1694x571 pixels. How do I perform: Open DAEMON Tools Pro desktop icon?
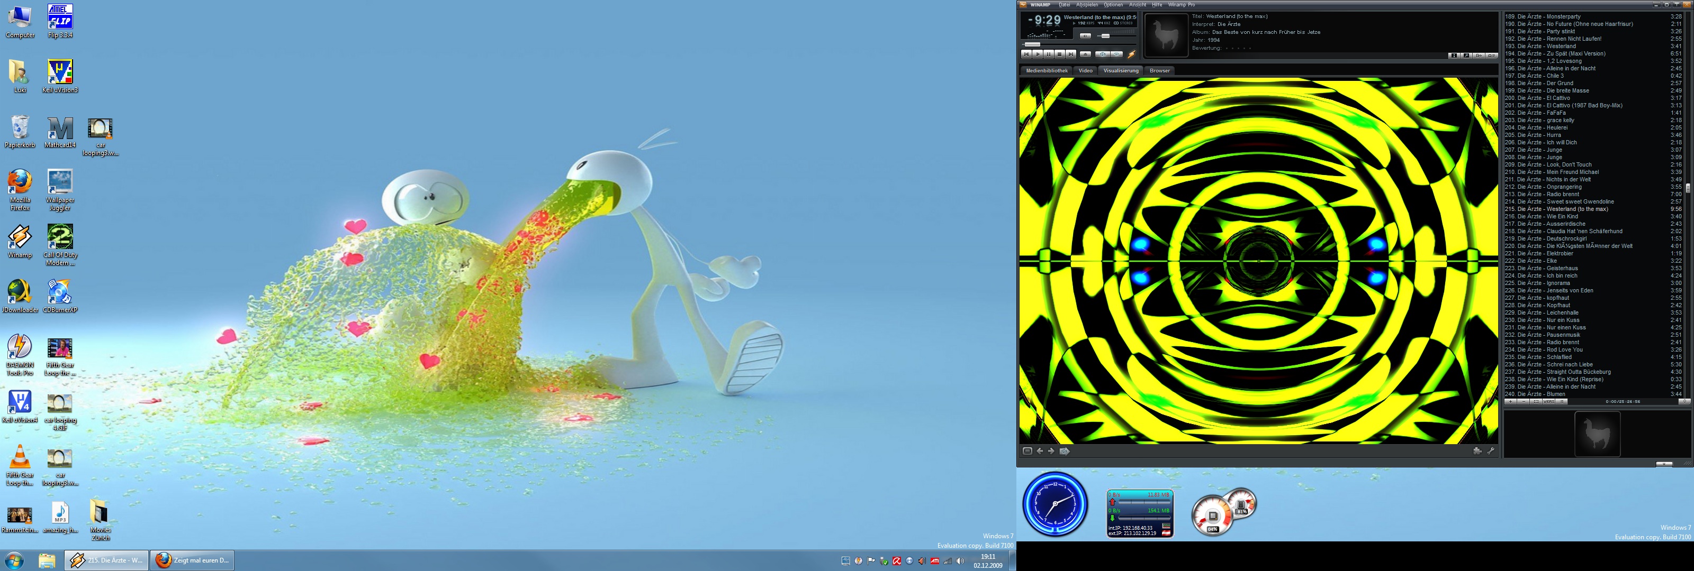(20, 355)
